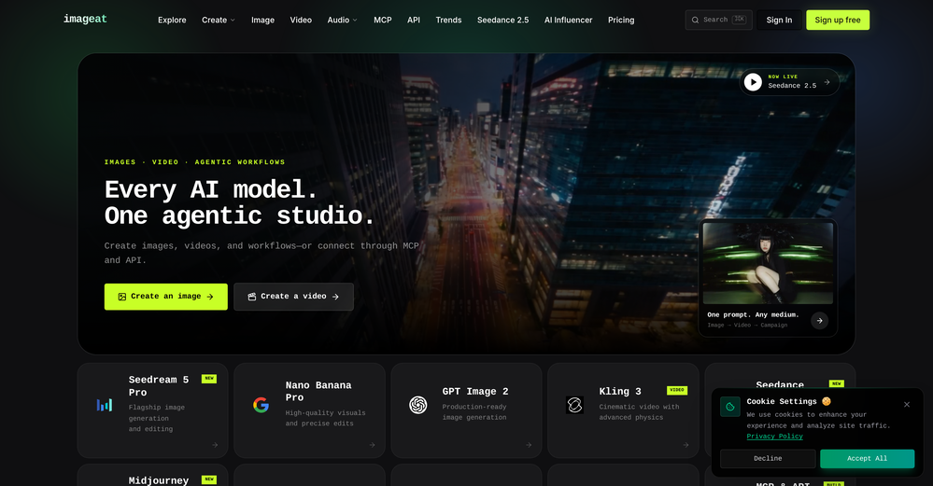Click the VIDEO badge on Kling 3
The width and height of the screenshot is (933, 486).
pos(677,390)
